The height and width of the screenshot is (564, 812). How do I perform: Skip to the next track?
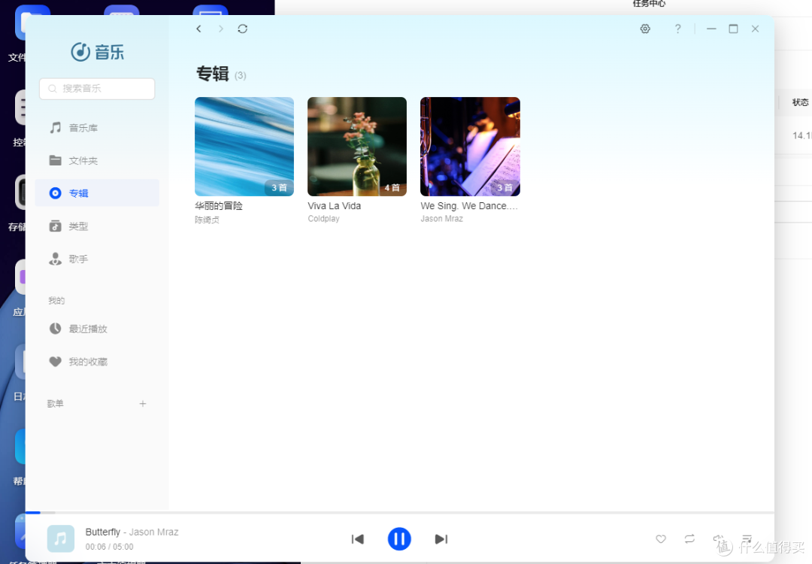pyautogui.click(x=441, y=539)
